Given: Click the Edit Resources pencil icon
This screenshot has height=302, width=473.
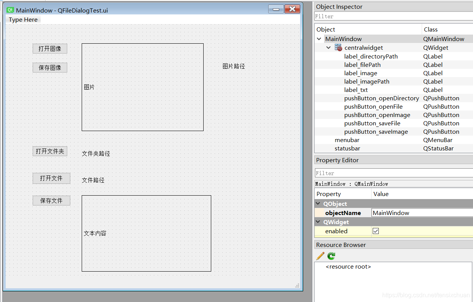Looking at the screenshot, I should click(x=320, y=256).
